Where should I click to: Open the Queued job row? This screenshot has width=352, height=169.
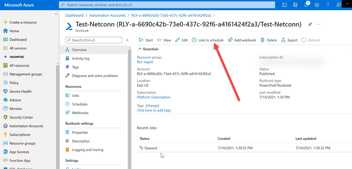coord(244,148)
